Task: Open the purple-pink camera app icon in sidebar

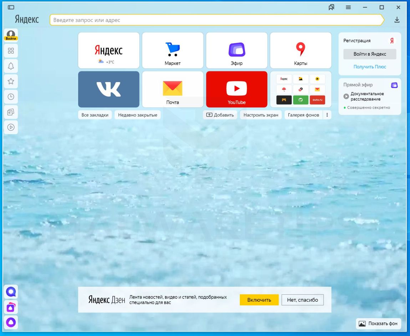Action: click(11, 307)
